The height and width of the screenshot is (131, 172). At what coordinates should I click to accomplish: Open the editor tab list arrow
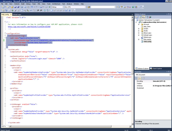(132, 14)
